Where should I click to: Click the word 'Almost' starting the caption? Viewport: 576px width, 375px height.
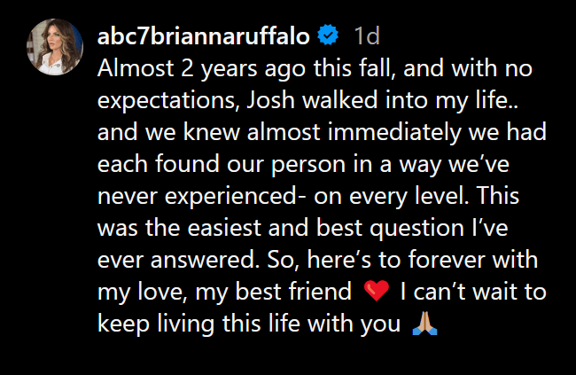tap(136, 68)
